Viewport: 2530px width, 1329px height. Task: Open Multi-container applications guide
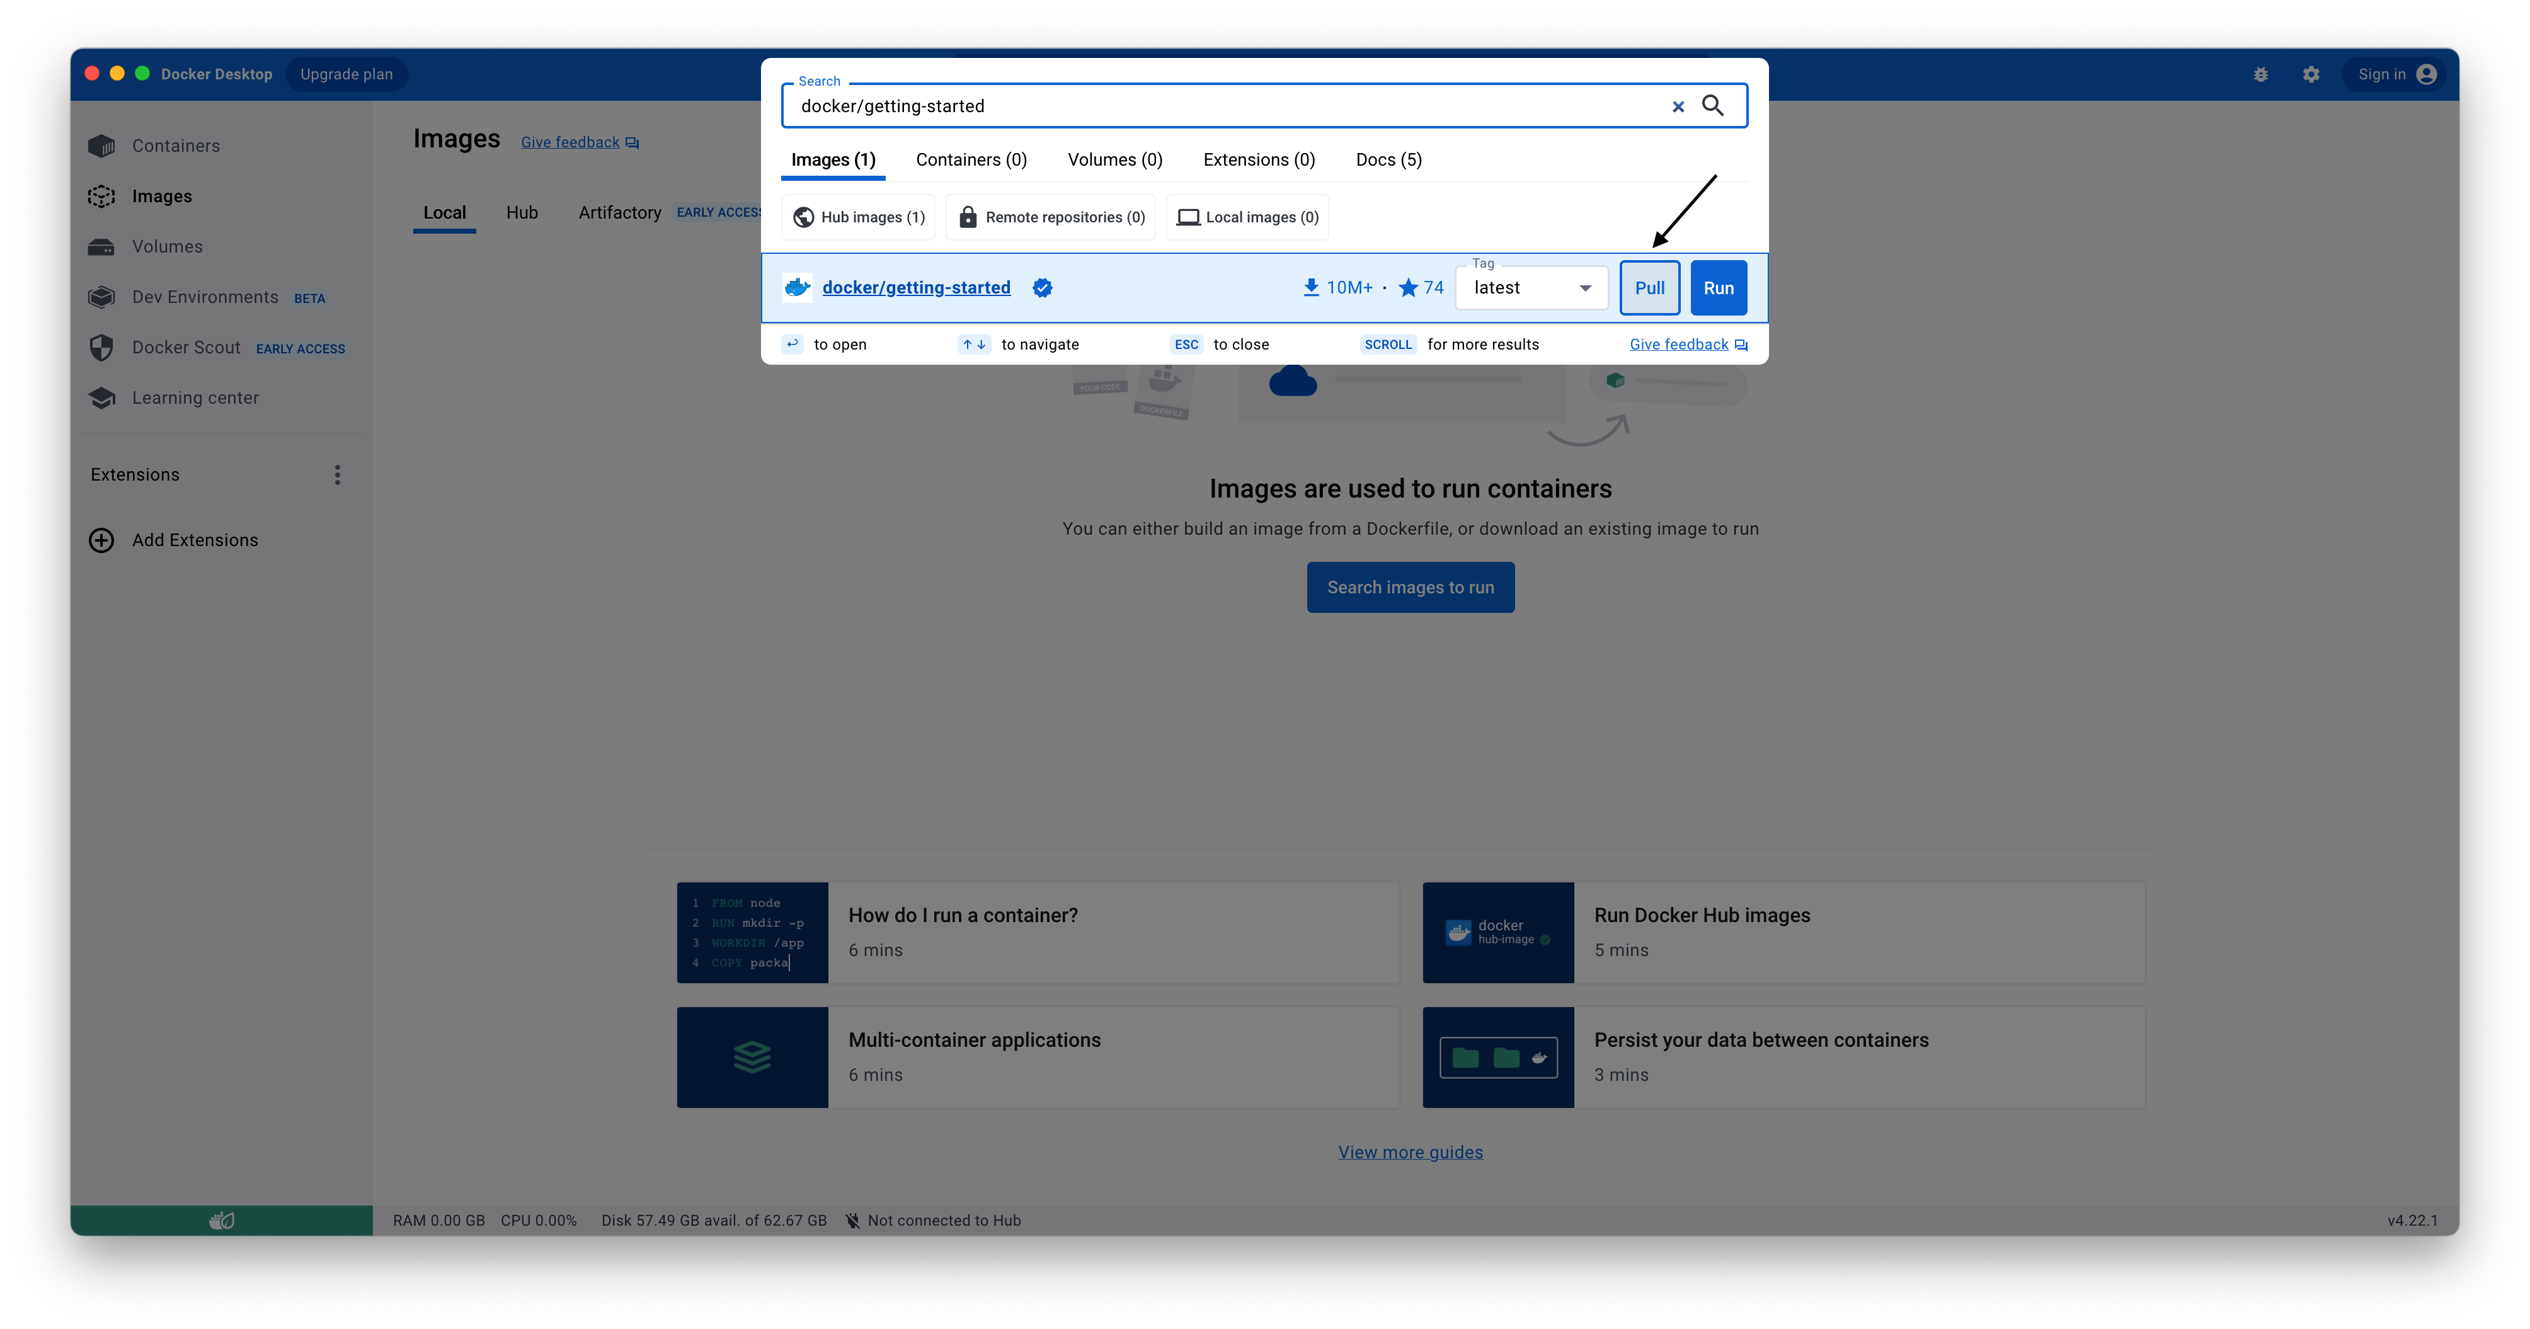1037,1057
